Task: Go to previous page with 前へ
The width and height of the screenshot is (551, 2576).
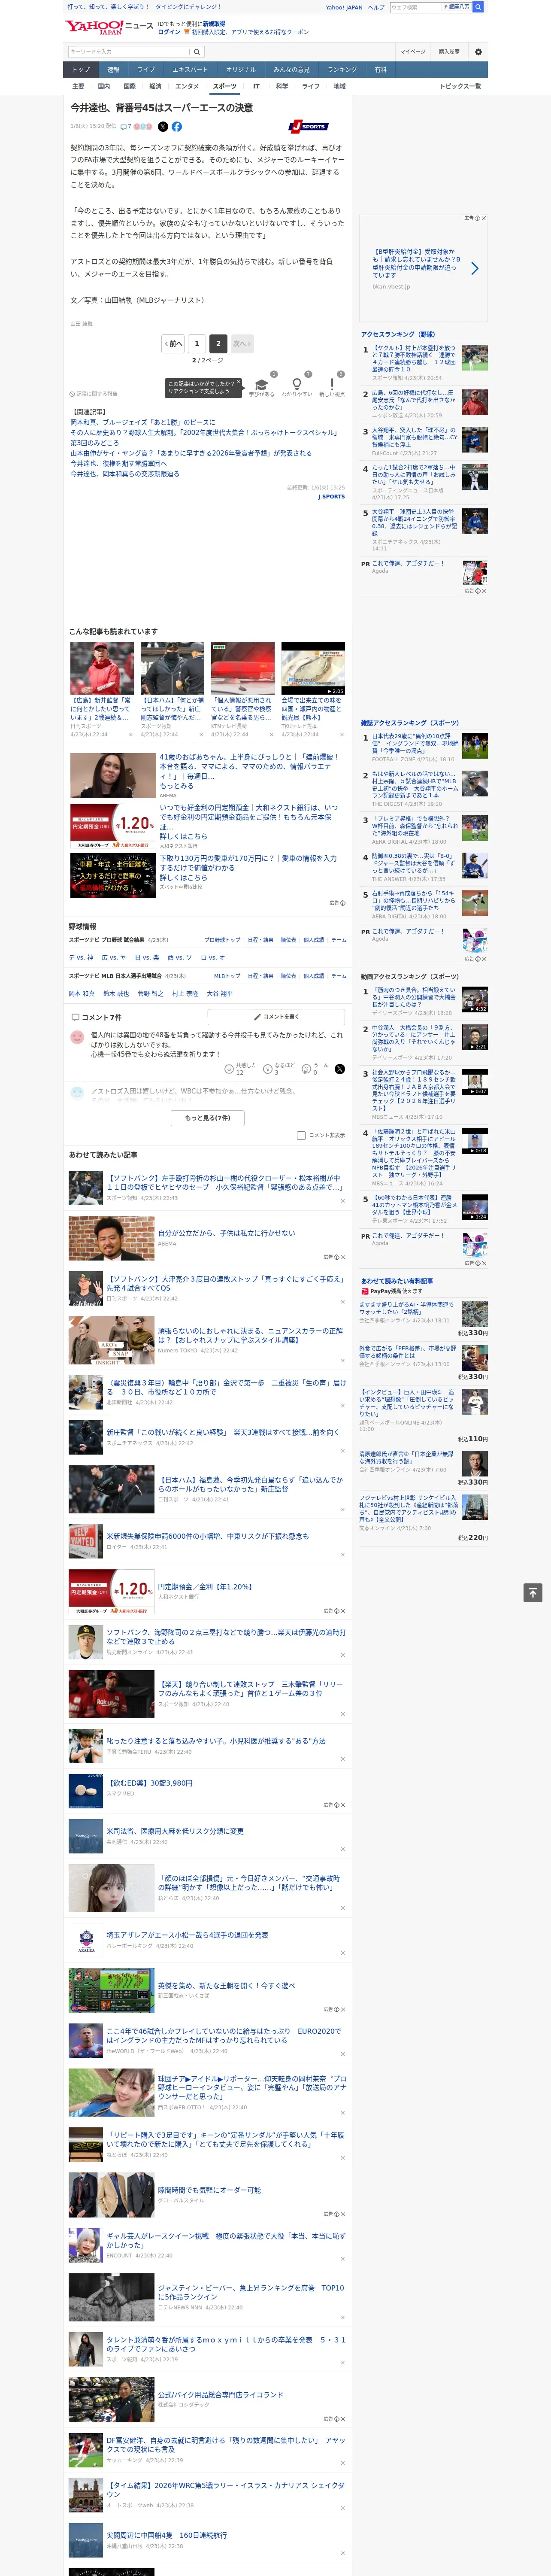Action: 174,343
